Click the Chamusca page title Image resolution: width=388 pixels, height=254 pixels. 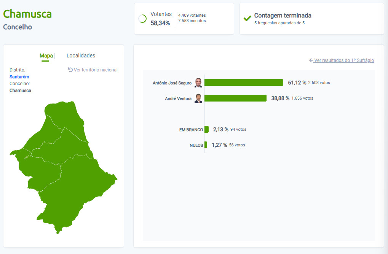click(x=27, y=14)
